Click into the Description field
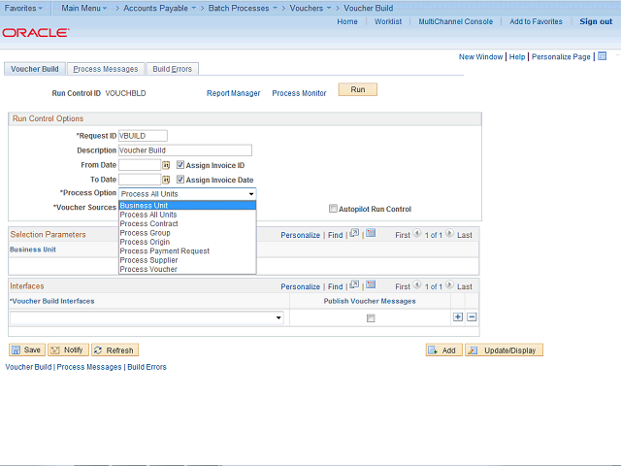This screenshot has width=621, height=466. (185, 150)
